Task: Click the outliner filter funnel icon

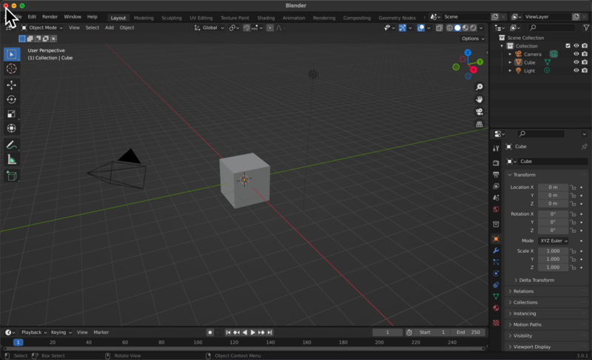Action: click(586, 27)
